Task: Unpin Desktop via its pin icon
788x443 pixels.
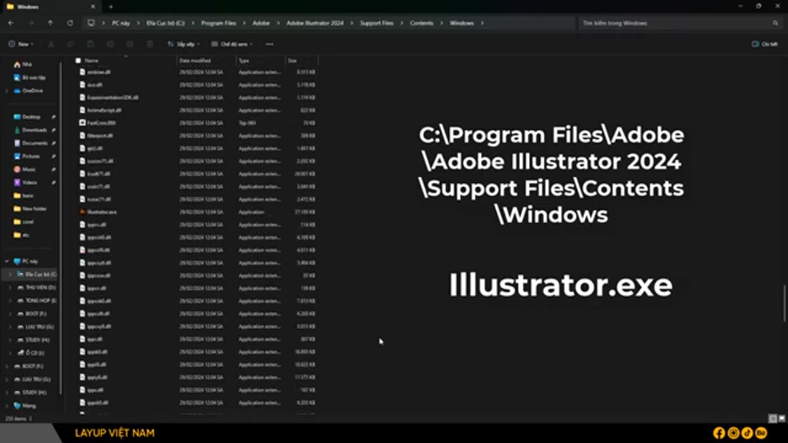Action: 54,117
